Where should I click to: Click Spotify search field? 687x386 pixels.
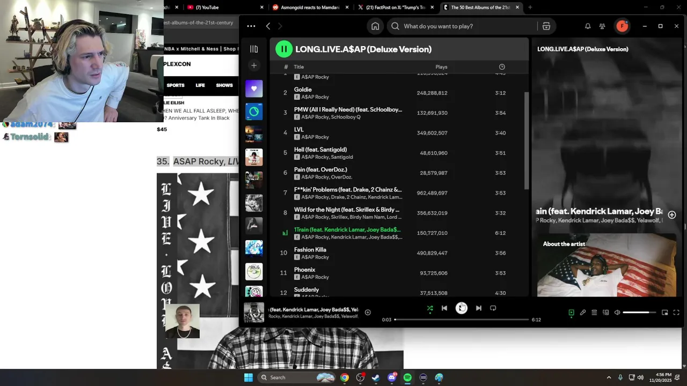(463, 26)
